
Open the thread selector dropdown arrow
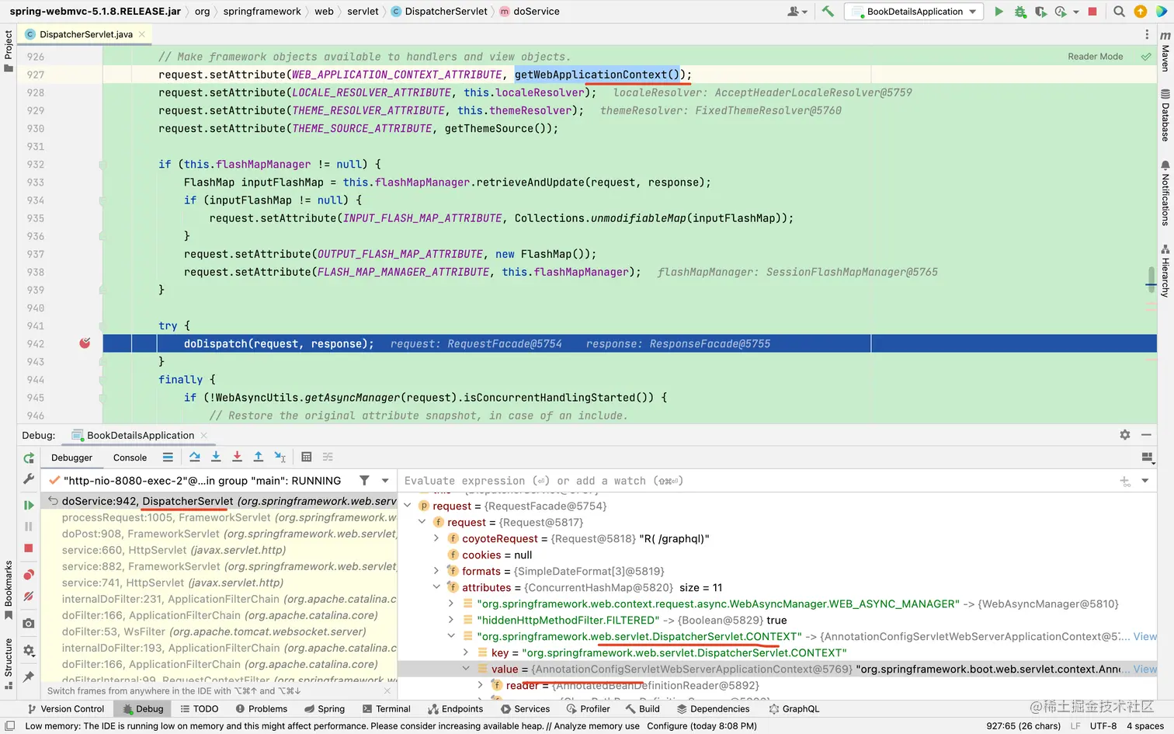coord(385,481)
